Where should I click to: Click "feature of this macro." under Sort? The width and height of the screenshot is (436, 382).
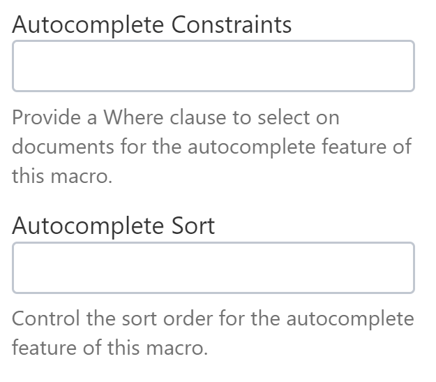tap(110, 348)
